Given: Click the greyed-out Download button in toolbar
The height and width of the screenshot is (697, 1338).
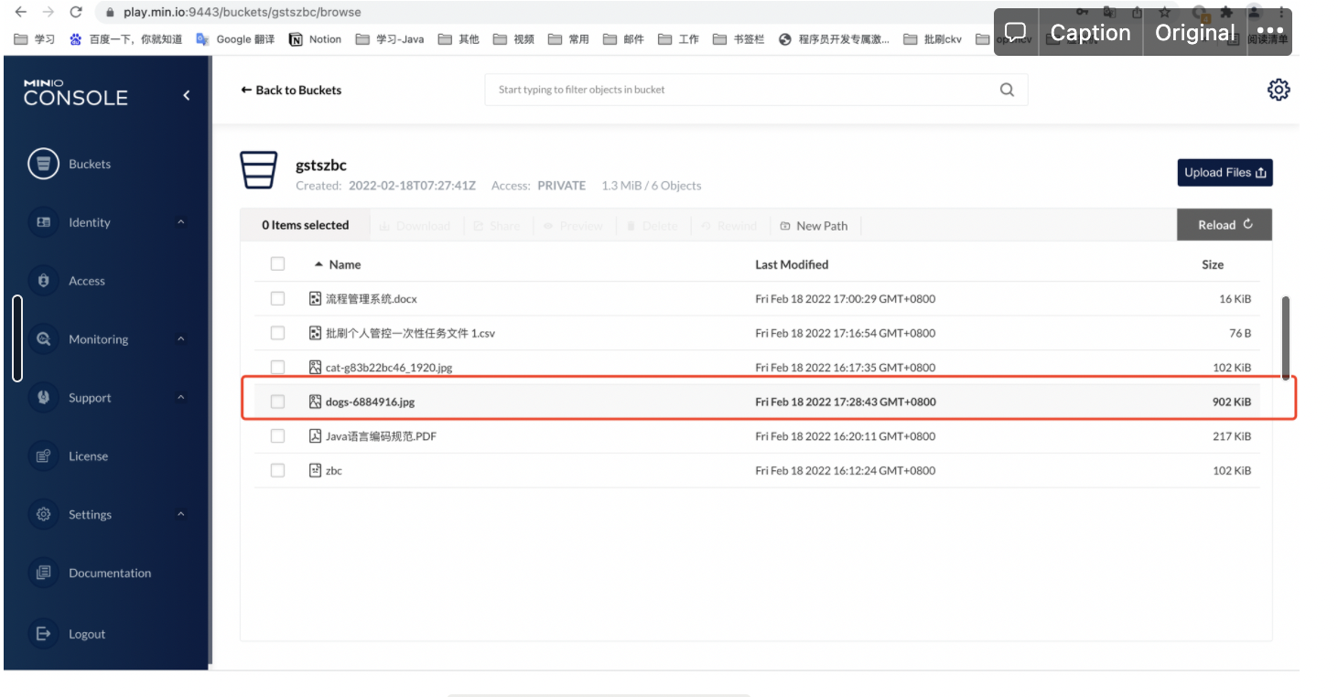Looking at the screenshot, I should [x=415, y=226].
